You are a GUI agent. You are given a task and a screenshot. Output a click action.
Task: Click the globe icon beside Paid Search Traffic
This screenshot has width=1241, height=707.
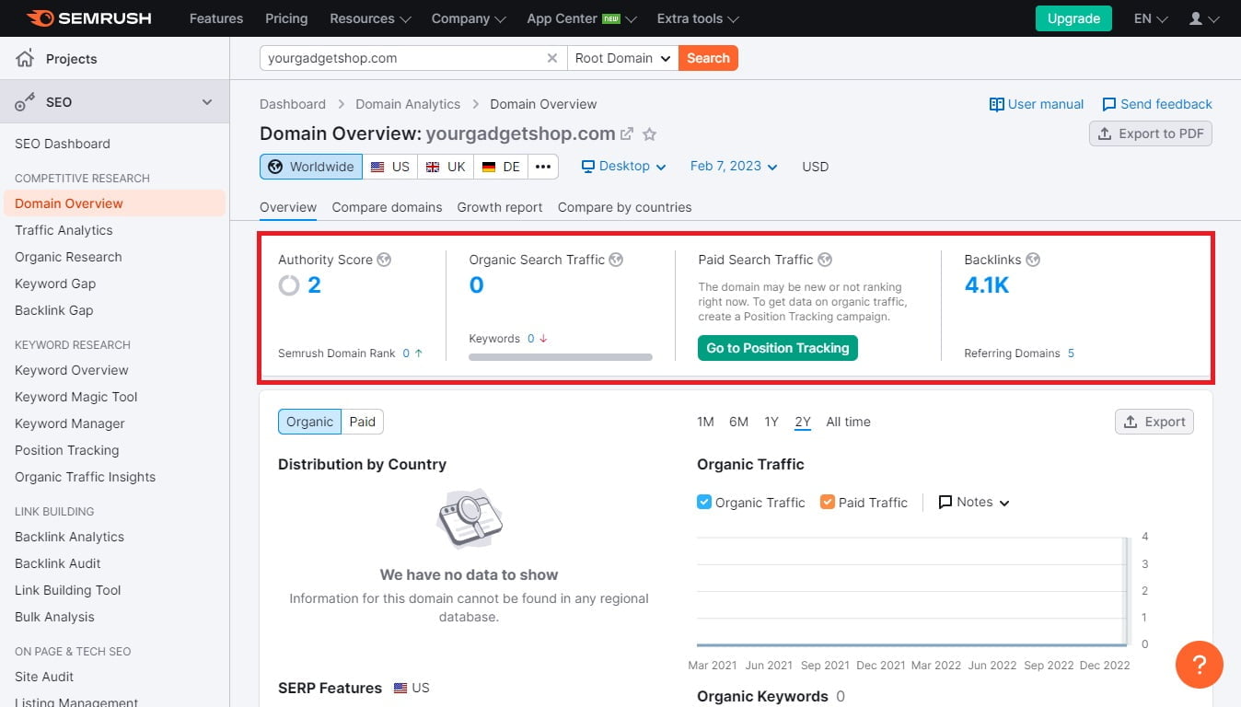click(x=825, y=260)
